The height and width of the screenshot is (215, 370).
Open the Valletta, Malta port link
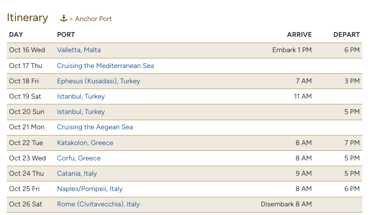click(79, 50)
